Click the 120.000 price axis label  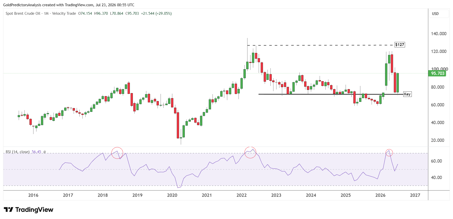[x=439, y=51]
